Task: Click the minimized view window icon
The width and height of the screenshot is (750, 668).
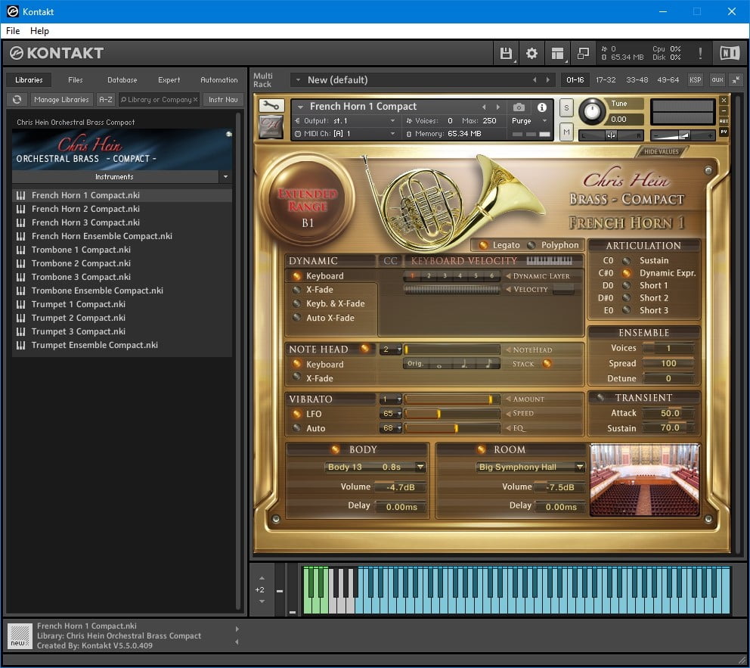Action: pyautogui.click(x=583, y=54)
